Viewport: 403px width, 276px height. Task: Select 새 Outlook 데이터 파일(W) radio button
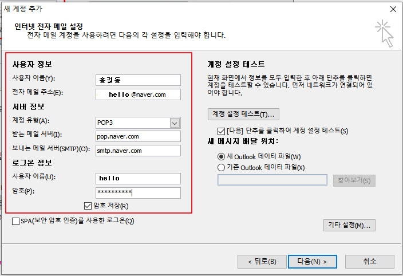(x=221, y=156)
